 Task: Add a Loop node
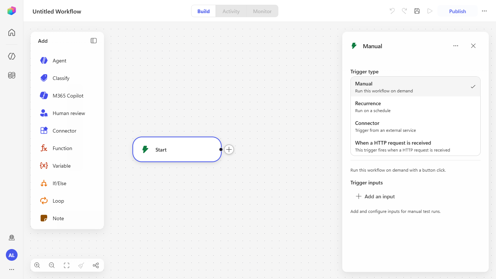coord(67,201)
